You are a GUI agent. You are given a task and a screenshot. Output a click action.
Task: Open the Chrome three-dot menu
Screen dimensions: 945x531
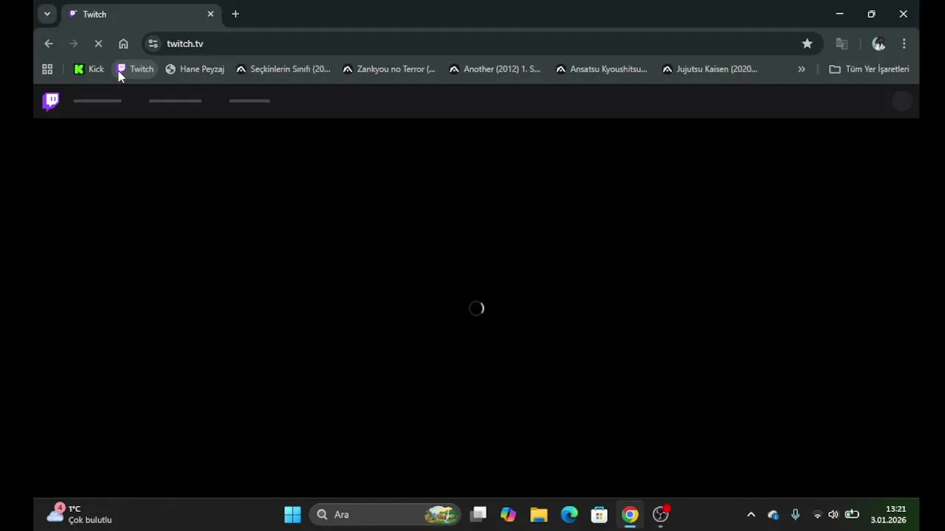(904, 44)
